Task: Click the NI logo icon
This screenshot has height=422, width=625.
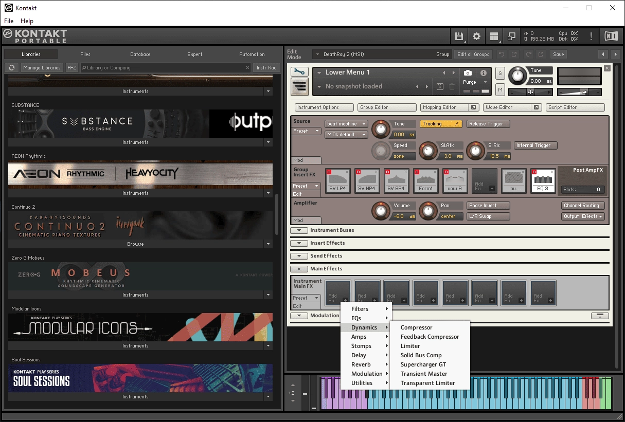Action: [x=611, y=36]
